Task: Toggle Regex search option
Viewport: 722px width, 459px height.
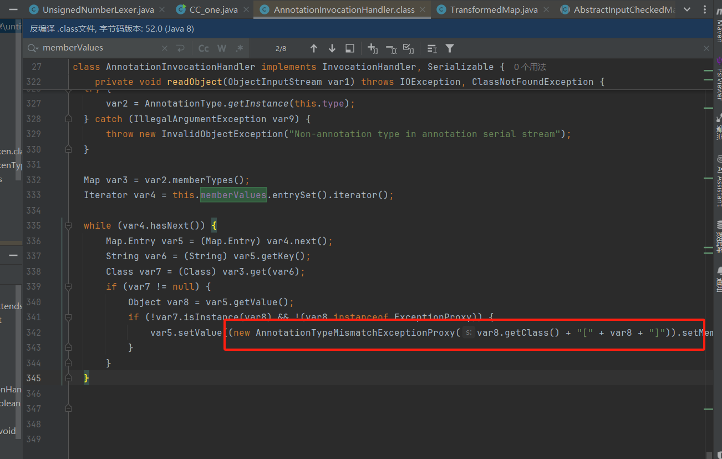Action: (239, 49)
